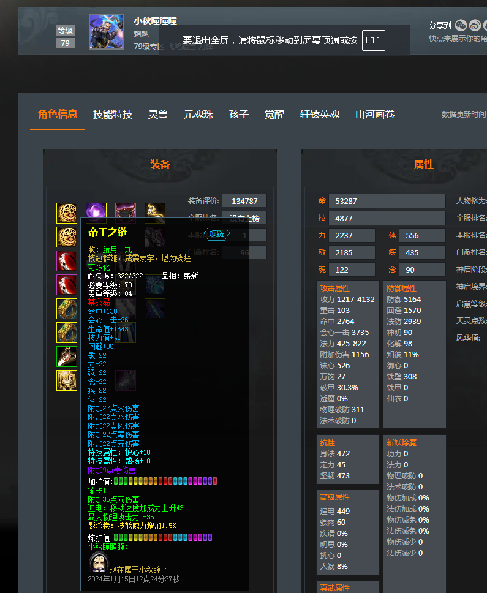Share via the Weibo icon

click(x=475, y=25)
